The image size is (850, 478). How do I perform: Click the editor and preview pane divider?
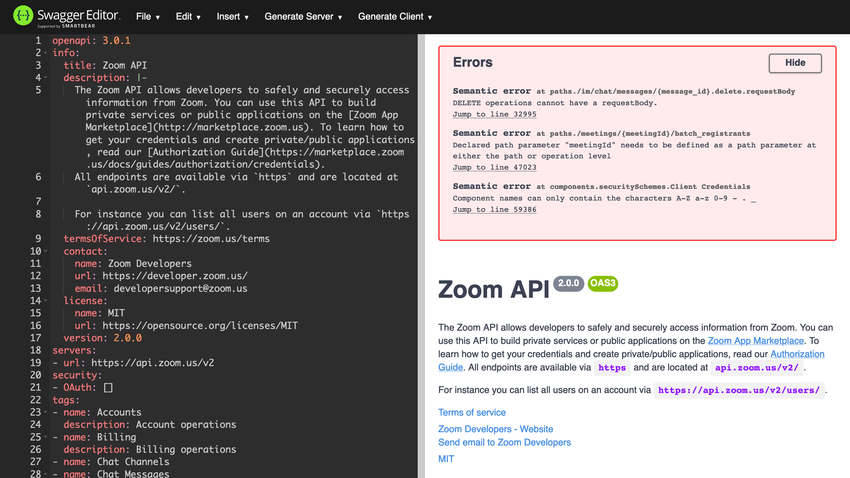coord(421,256)
